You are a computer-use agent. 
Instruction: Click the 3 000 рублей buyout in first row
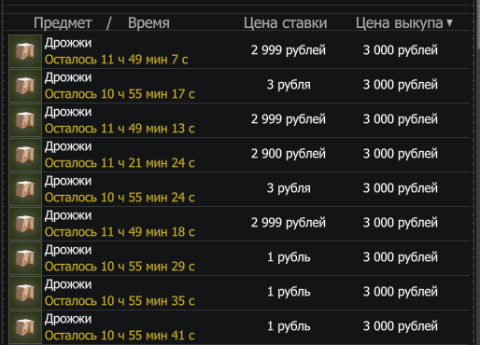(x=401, y=50)
